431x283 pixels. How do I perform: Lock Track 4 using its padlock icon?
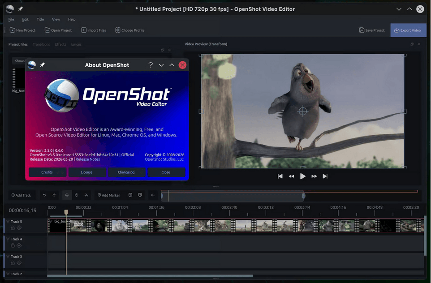tap(13, 245)
